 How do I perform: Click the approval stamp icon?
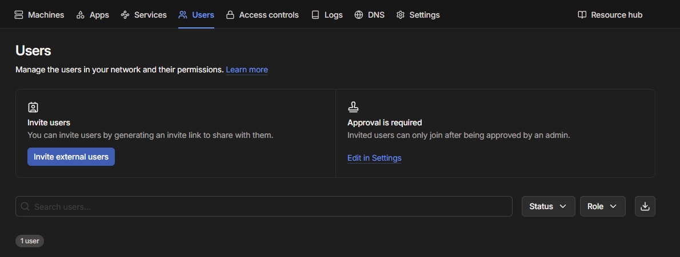click(353, 107)
